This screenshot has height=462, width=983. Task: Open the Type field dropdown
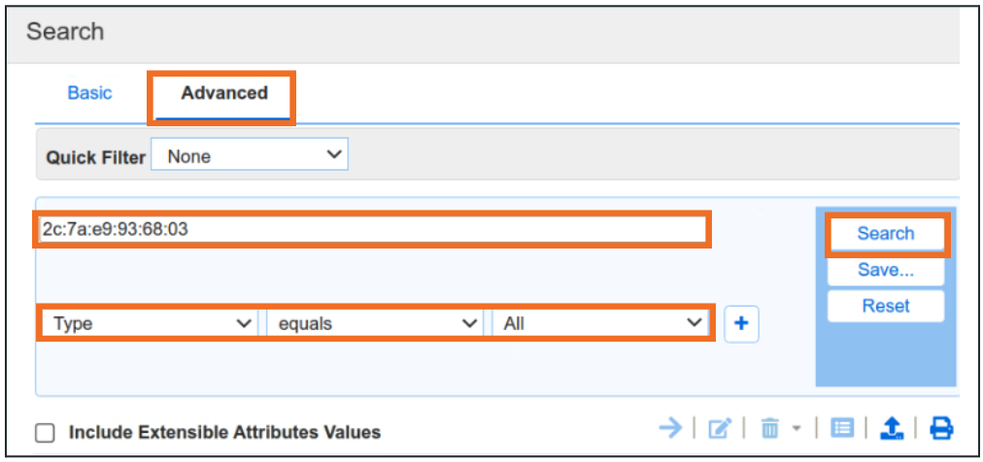coord(149,324)
